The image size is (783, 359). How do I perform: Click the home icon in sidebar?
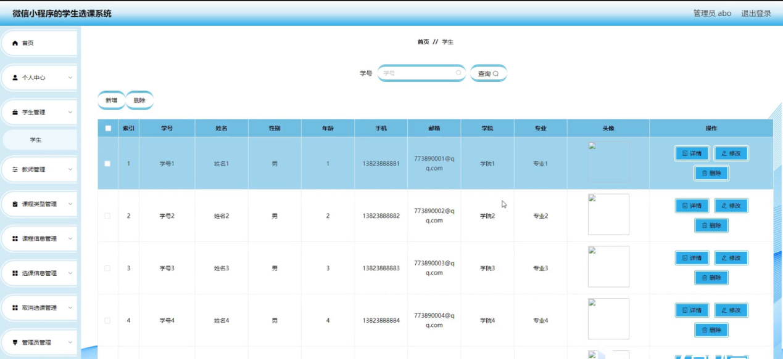tap(15, 43)
